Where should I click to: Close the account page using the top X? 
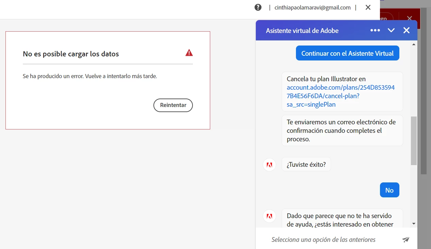click(368, 7)
